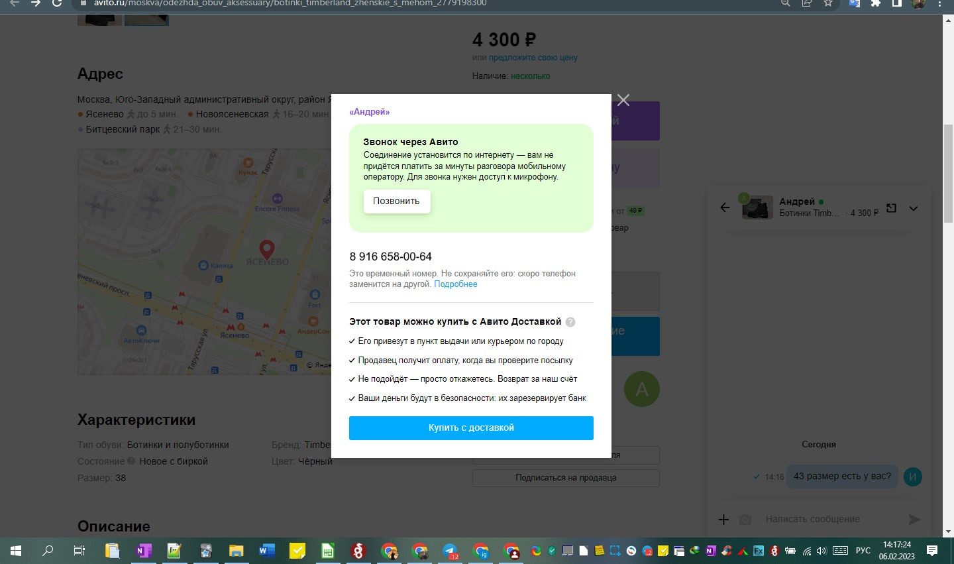Image resolution: width=954 pixels, height=564 pixels.
Task: Click the Google Translate extension icon
Action: [x=855, y=3]
